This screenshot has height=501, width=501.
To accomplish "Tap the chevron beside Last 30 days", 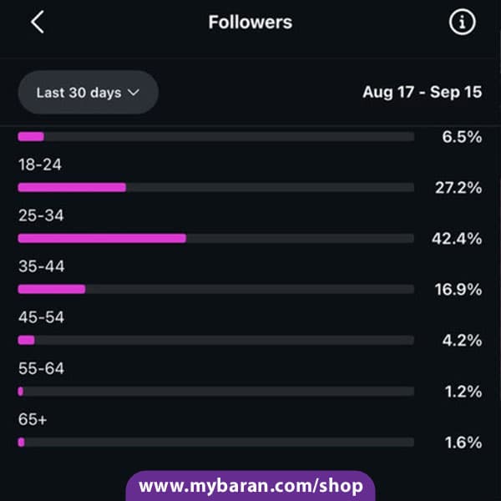I will coord(134,93).
